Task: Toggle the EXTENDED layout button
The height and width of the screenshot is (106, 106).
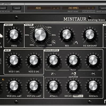Action: point(17,8)
